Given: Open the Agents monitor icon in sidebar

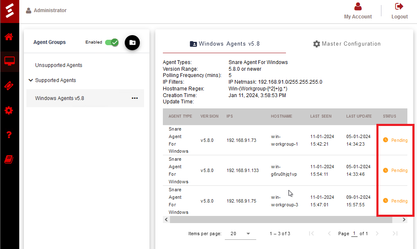Looking at the screenshot, I should pos(9,62).
